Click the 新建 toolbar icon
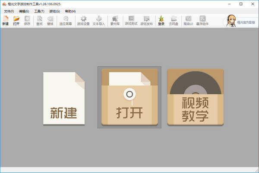This screenshot has height=173, width=259. tap(6, 21)
